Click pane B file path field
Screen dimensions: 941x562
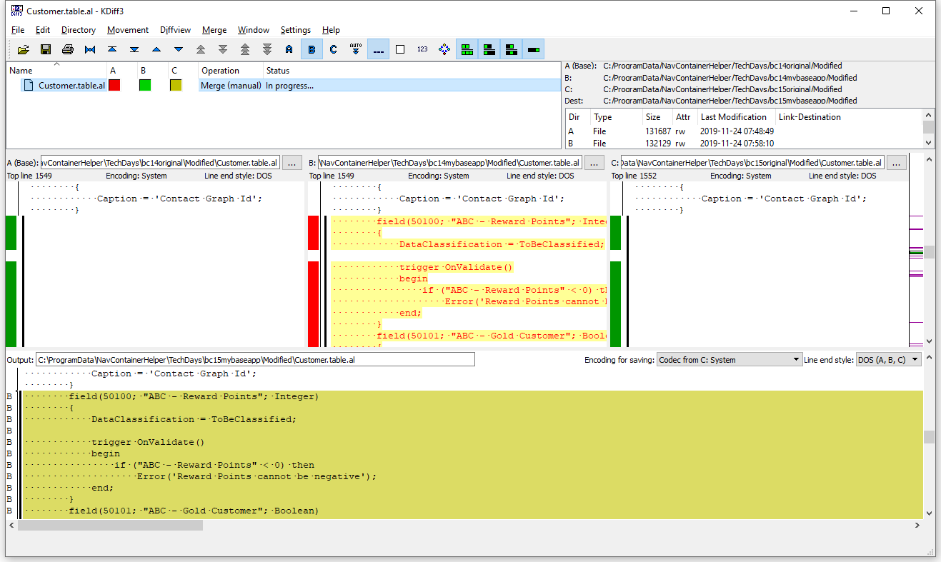tap(449, 163)
